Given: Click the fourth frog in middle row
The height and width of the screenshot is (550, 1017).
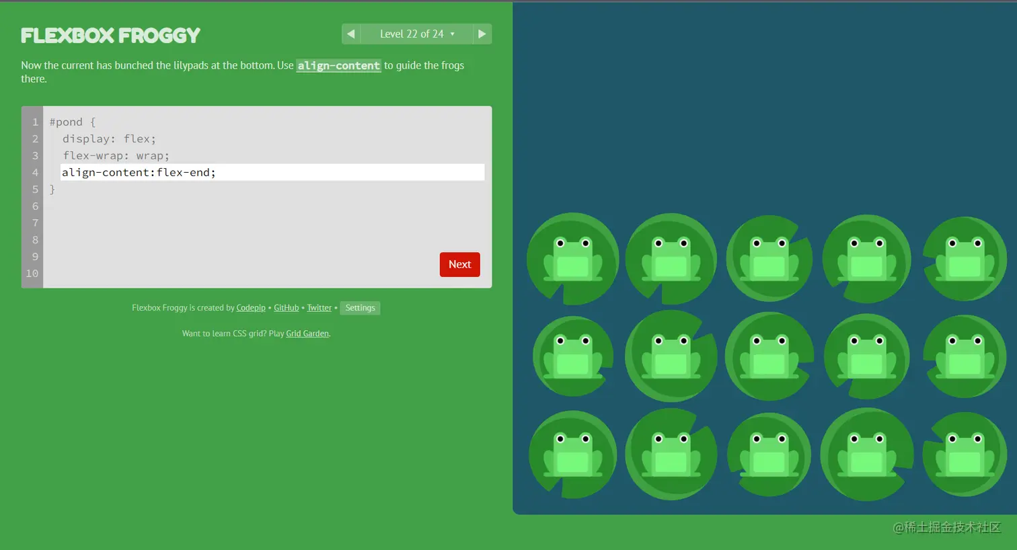Looking at the screenshot, I should (867, 356).
